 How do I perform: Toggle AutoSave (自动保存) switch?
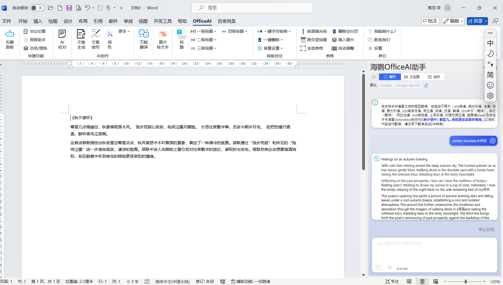click(x=37, y=8)
